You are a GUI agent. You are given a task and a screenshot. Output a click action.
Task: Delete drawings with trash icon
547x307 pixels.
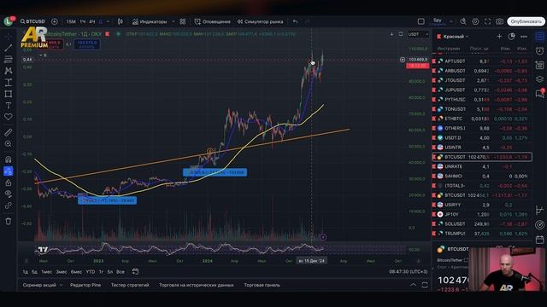pyautogui.click(x=9, y=221)
